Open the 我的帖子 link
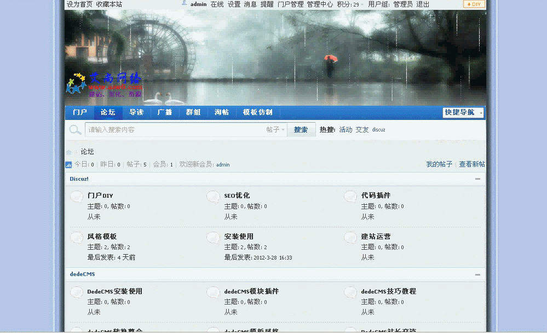Viewport: 547px width, 333px height. pyautogui.click(x=439, y=164)
